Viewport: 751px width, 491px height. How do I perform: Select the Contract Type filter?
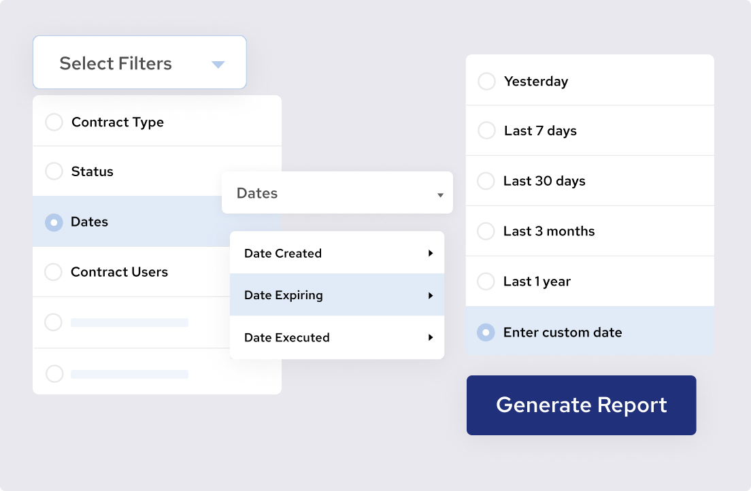point(54,122)
